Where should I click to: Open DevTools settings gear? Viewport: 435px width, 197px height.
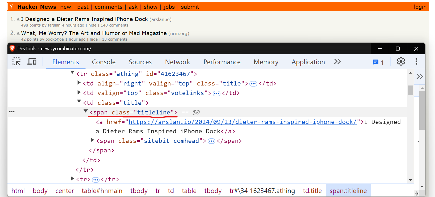click(x=401, y=62)
